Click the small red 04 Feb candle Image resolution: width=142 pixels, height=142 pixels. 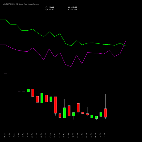tap(83, 113)
